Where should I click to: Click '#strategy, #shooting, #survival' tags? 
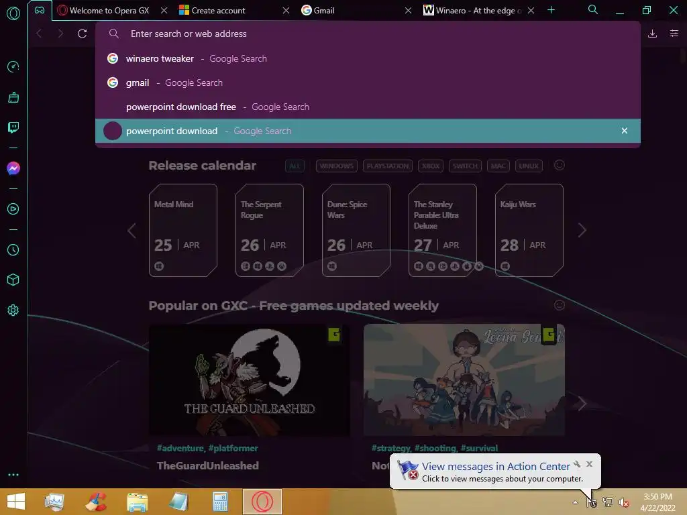click(x=435, y=448)
